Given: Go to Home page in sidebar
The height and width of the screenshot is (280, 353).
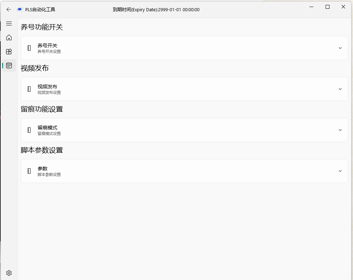Looking at the screenshot, I should (x=9, y=37).
